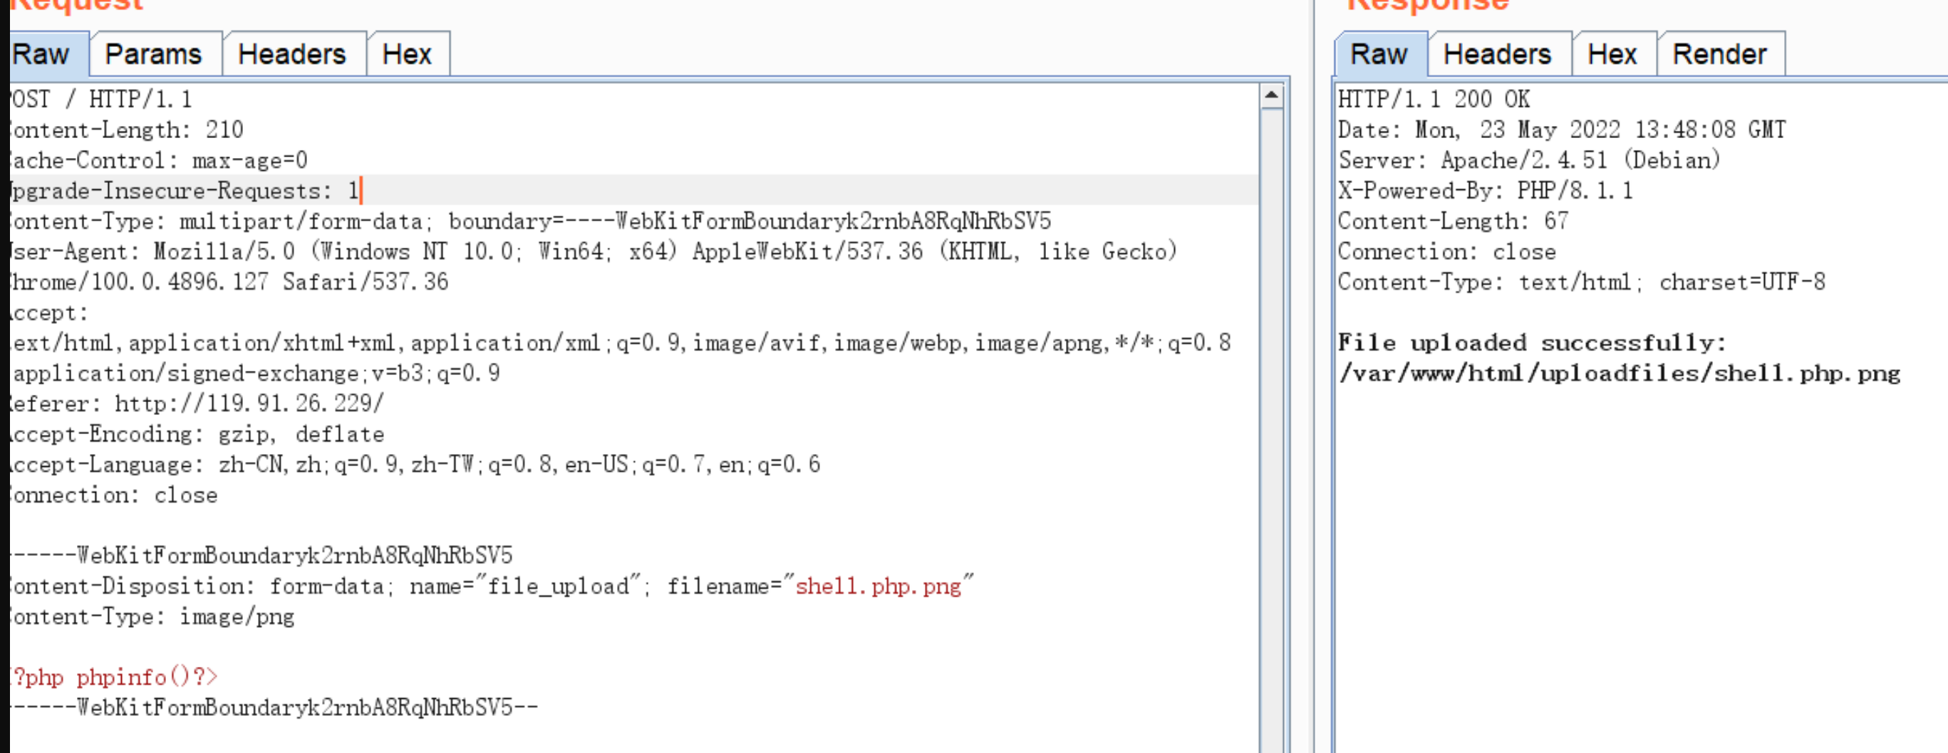Image resolution: width=1948 pixels, height=753 pixels.
Task: Click the request 'Connection: close' line
Action: coord(114,495)
